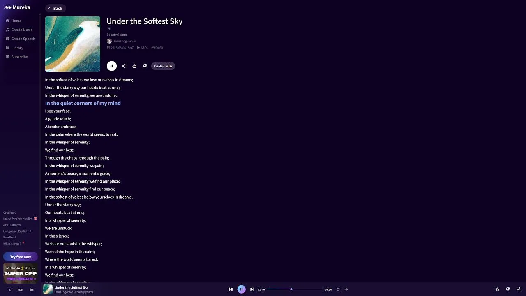The height and width of the screenshot is (296, 526).
Task: Click Create similar button
Action: point(163,66)
